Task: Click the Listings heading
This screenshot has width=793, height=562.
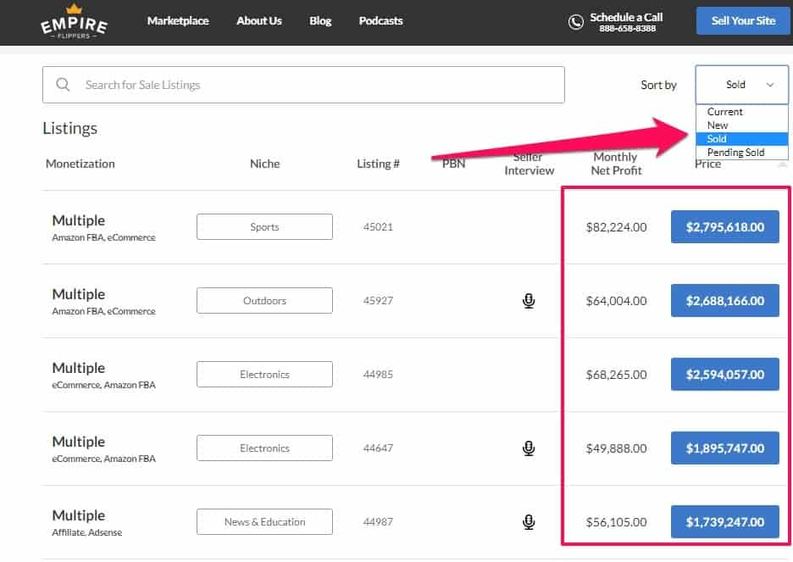Action: [69, 129]
